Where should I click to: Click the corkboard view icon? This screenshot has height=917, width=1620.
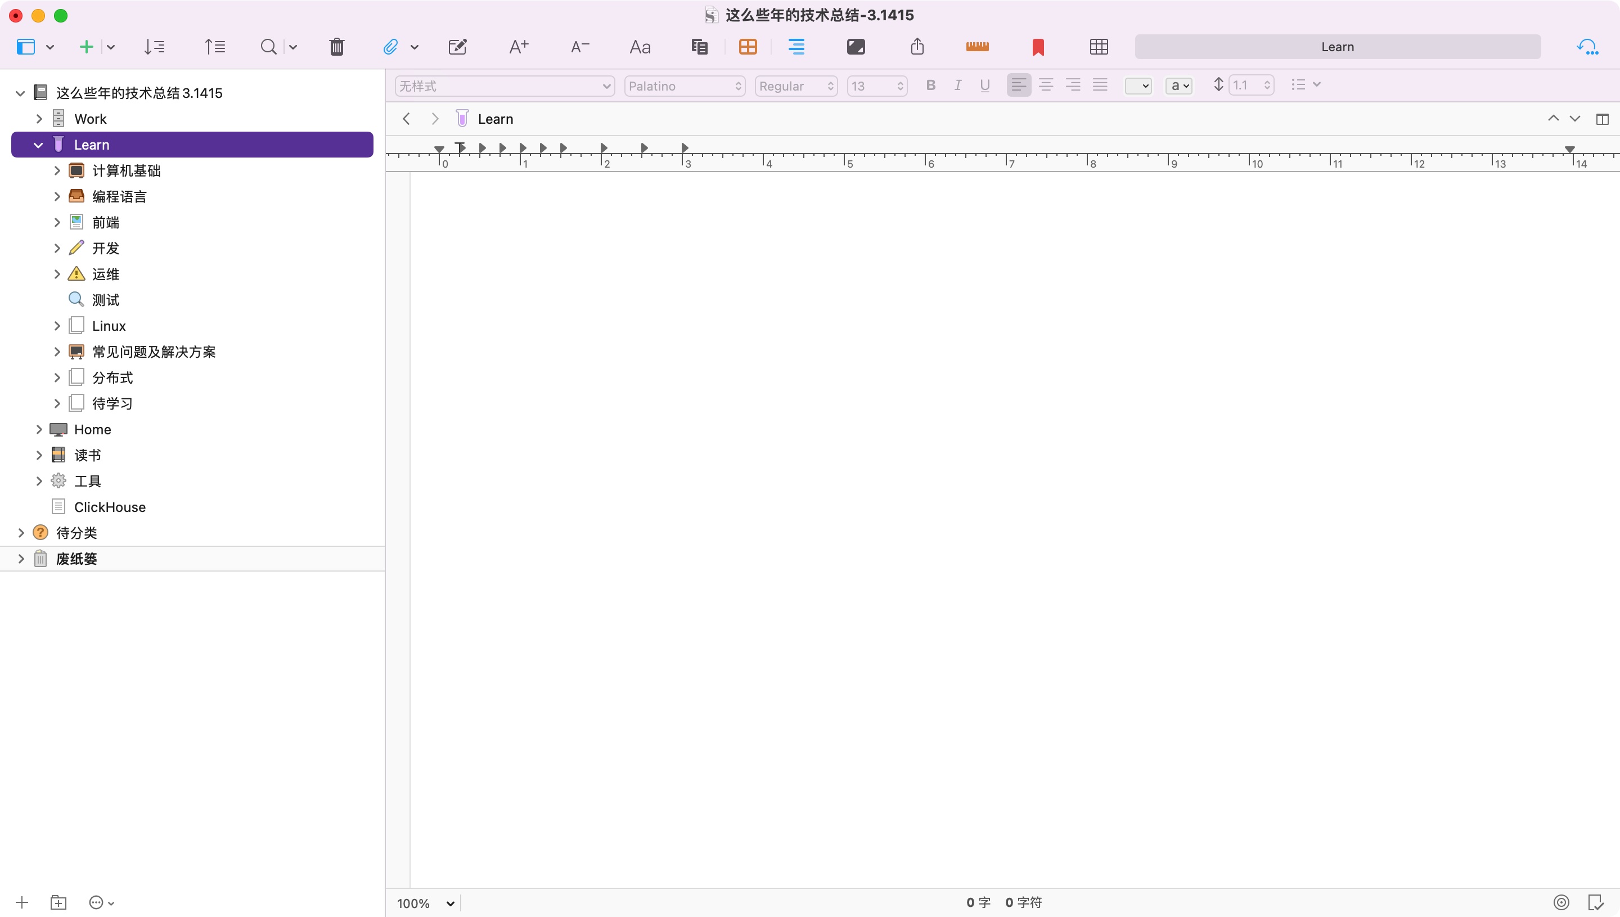pyautogui.click(x=748, y=47)
